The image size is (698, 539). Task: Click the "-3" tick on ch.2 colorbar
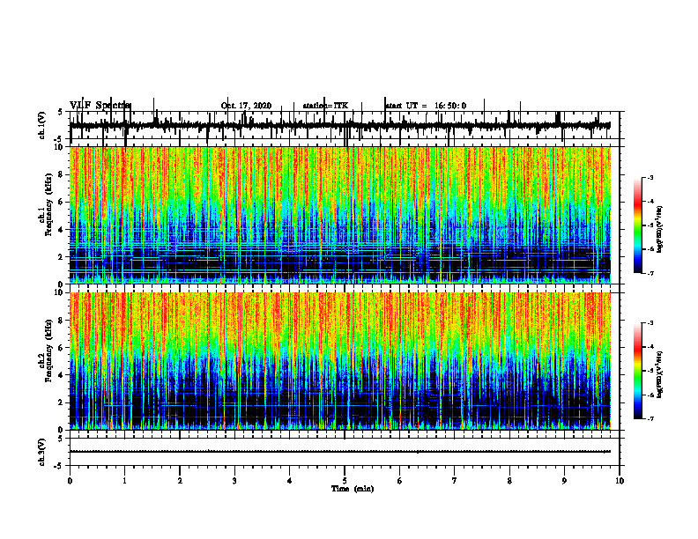pyautogui.click(x=650, y=323)
